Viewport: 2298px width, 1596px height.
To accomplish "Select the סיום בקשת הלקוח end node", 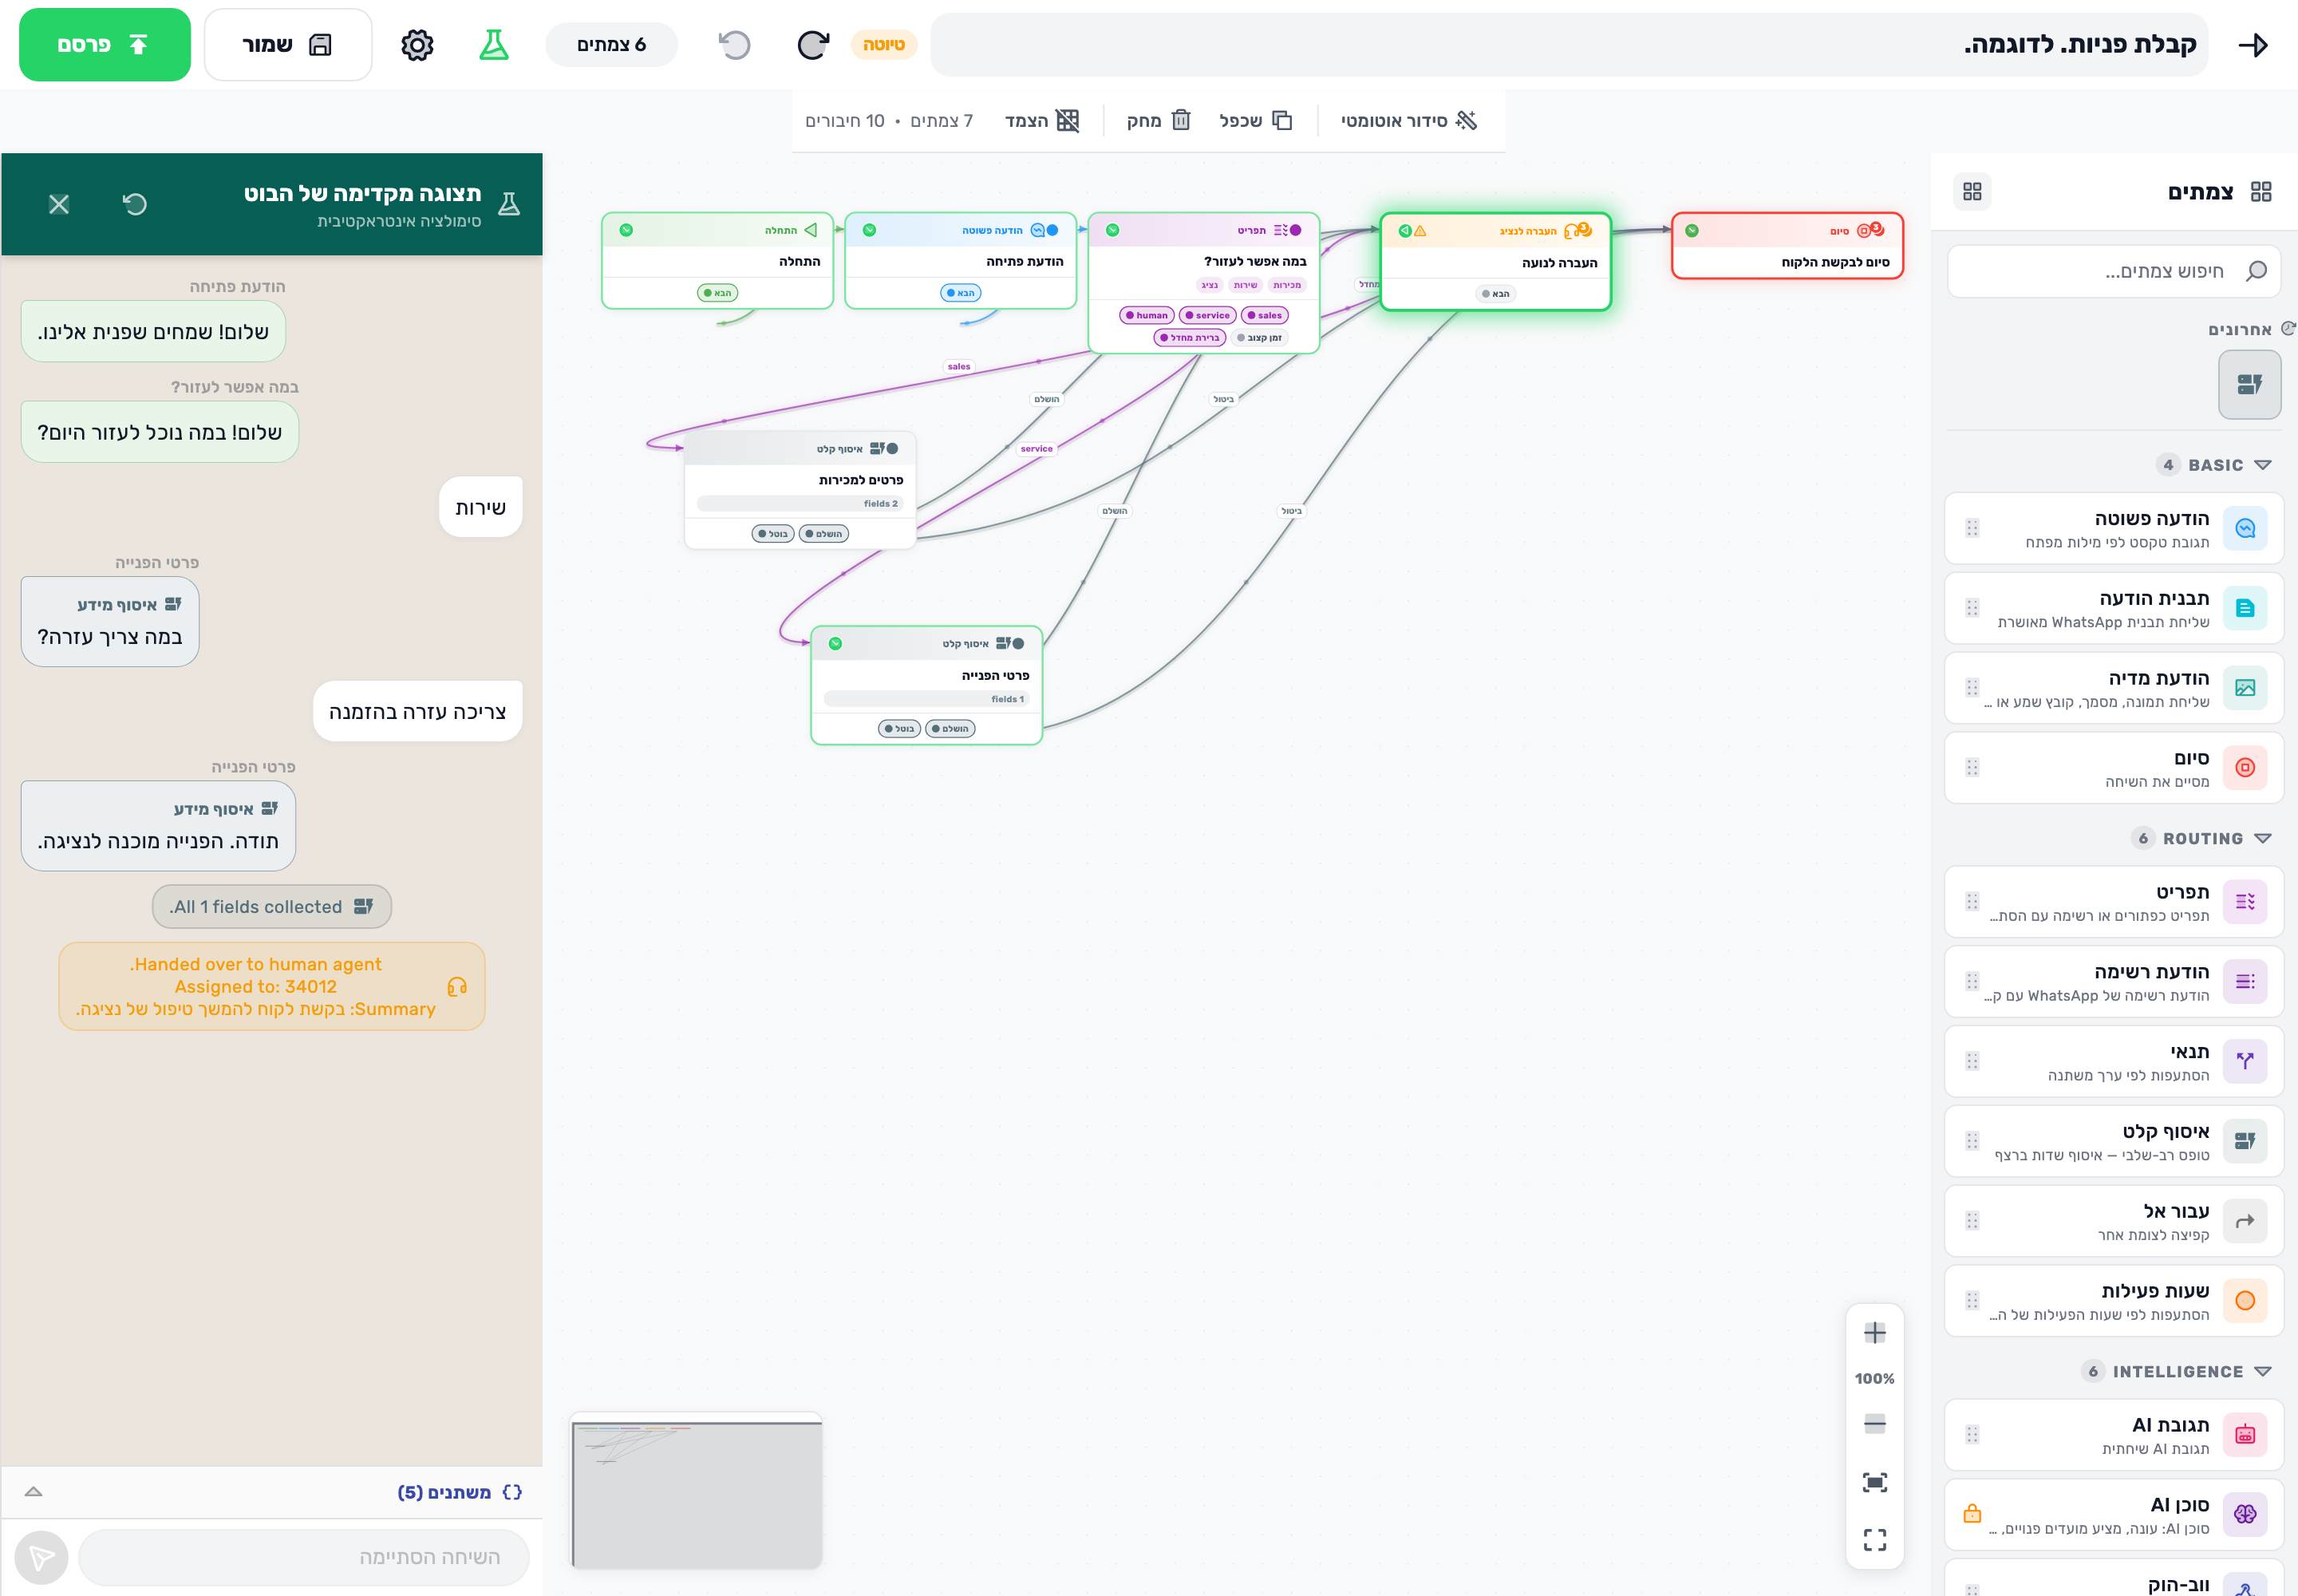I will [x=1787, y=246].
